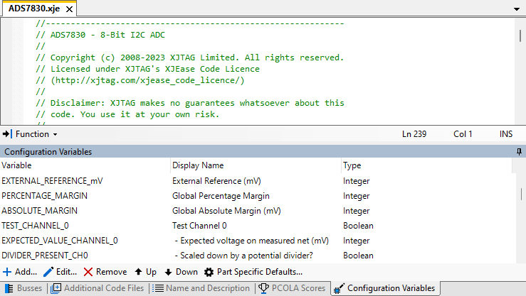Screen dimensions: 526x296
Task: Open the PCOLA Scores tab
Action: pyautogui.click(x=293, y=288)
